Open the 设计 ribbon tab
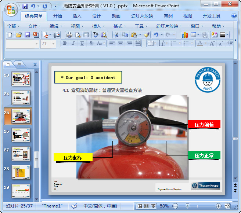This screenshot has width=241, height=213. point(96,16)
